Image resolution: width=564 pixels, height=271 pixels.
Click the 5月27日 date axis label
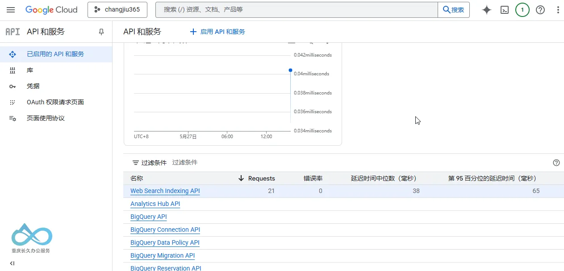pyautogui.click(x=188, y=136)
